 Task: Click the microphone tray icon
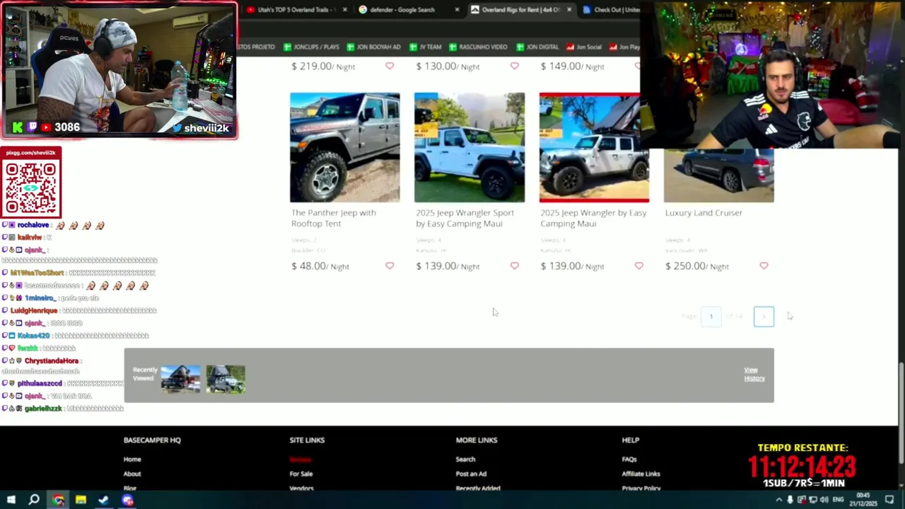790,500
